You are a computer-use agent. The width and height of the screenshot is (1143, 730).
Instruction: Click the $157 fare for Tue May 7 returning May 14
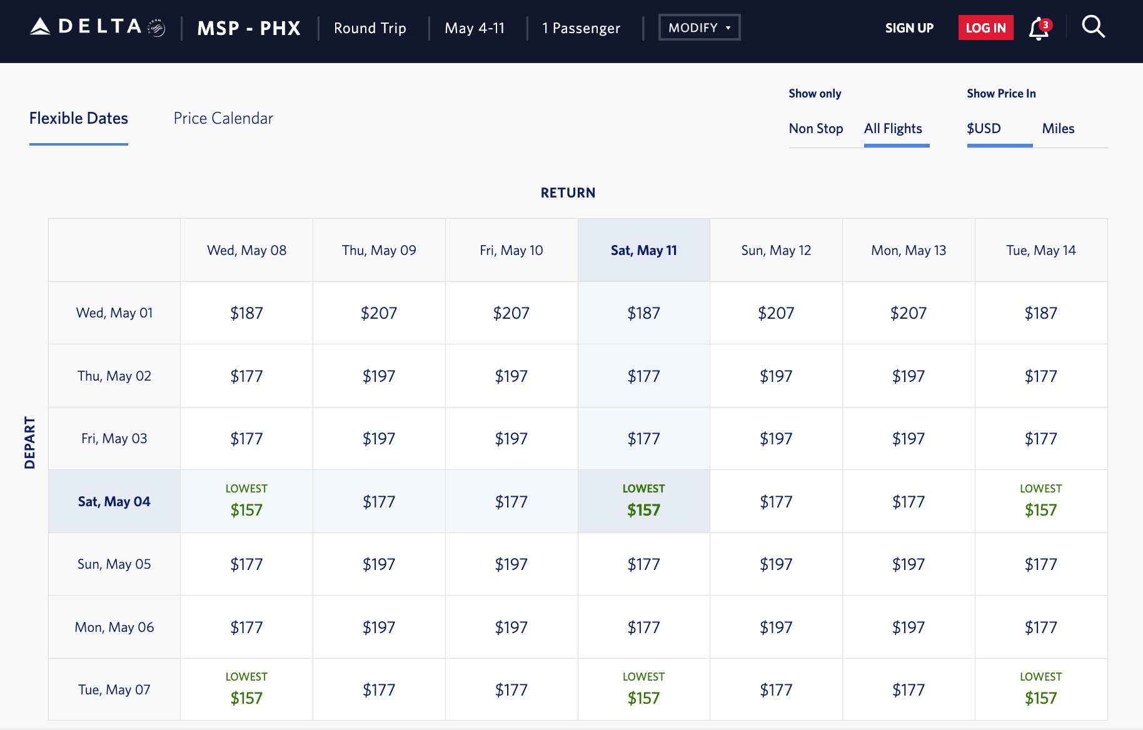click(x=1040, y=688)
